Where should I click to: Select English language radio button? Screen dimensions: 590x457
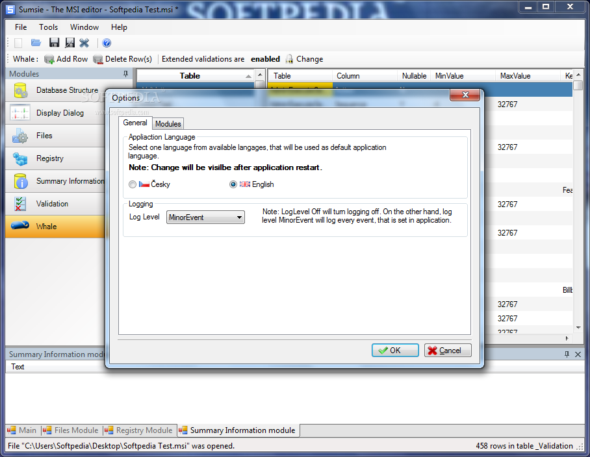pos(233,184)
